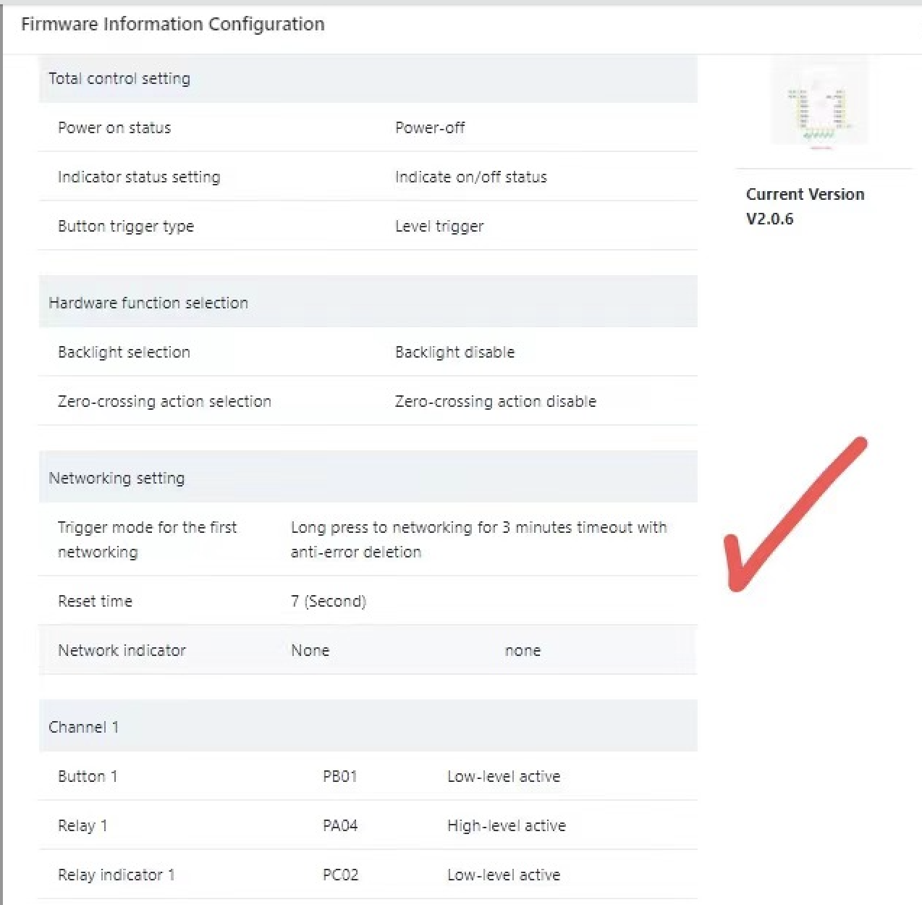Enable the Indicate on/off status option
922x905 pixels.
click(471, 177)
